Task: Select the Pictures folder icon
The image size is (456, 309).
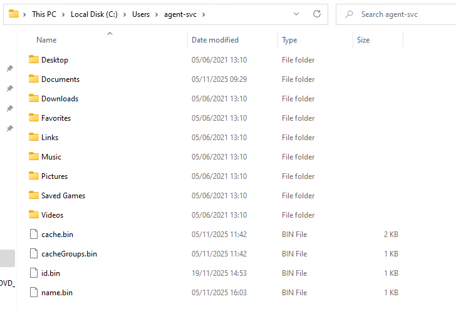Action: (x=34, y=176)
